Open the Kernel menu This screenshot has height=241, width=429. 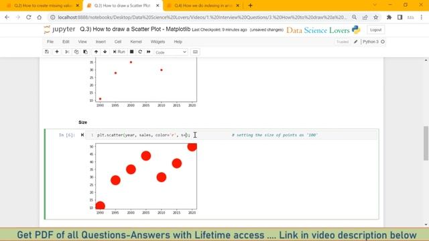[x=136, y=42]
